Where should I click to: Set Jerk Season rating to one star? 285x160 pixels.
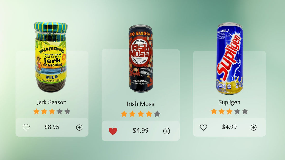[x=37, y=111]
